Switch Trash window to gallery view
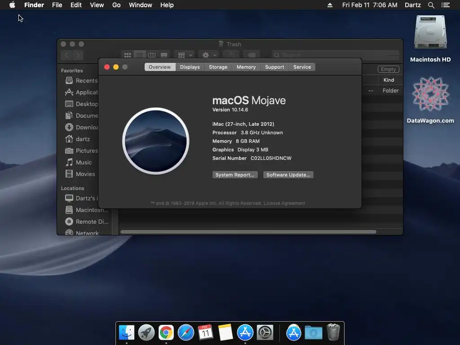Image resolution: width=460 pixels, height=345 pixels. click(164, 55)
